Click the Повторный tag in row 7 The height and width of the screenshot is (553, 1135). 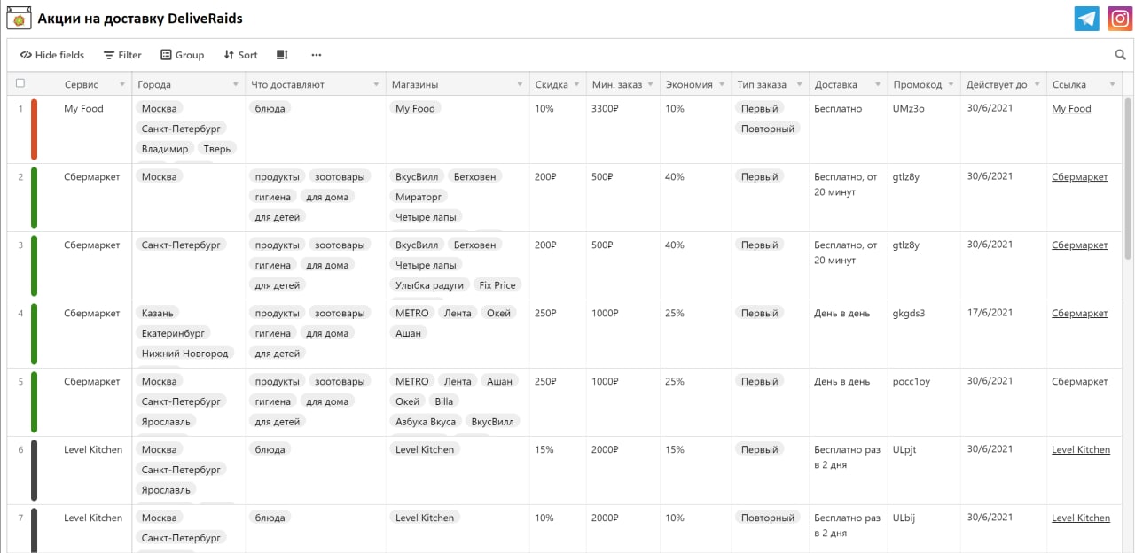tap(768, 518)
